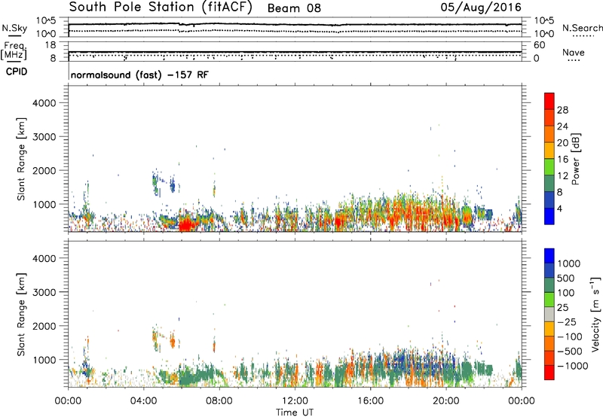Click the 3000 tick on the velocity panel axis

[x=44, y=292]
